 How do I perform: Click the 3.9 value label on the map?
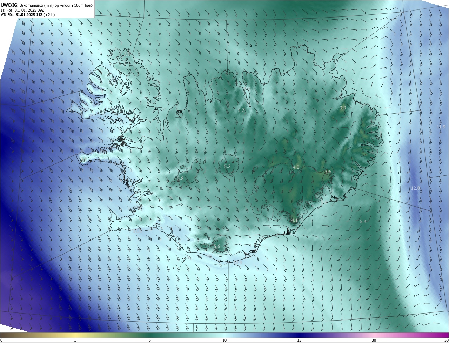point(343,108)
